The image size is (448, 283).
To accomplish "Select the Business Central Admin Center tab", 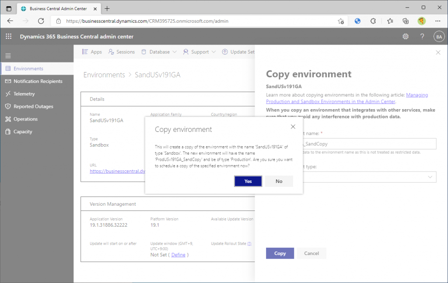I will pyautogui.click(x=58, y=9).
